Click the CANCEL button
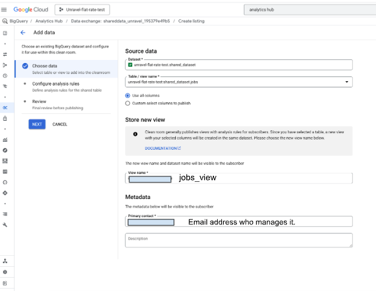Viewport: 376px width, 291px height. pyautogui.click(x=59, y=124)
